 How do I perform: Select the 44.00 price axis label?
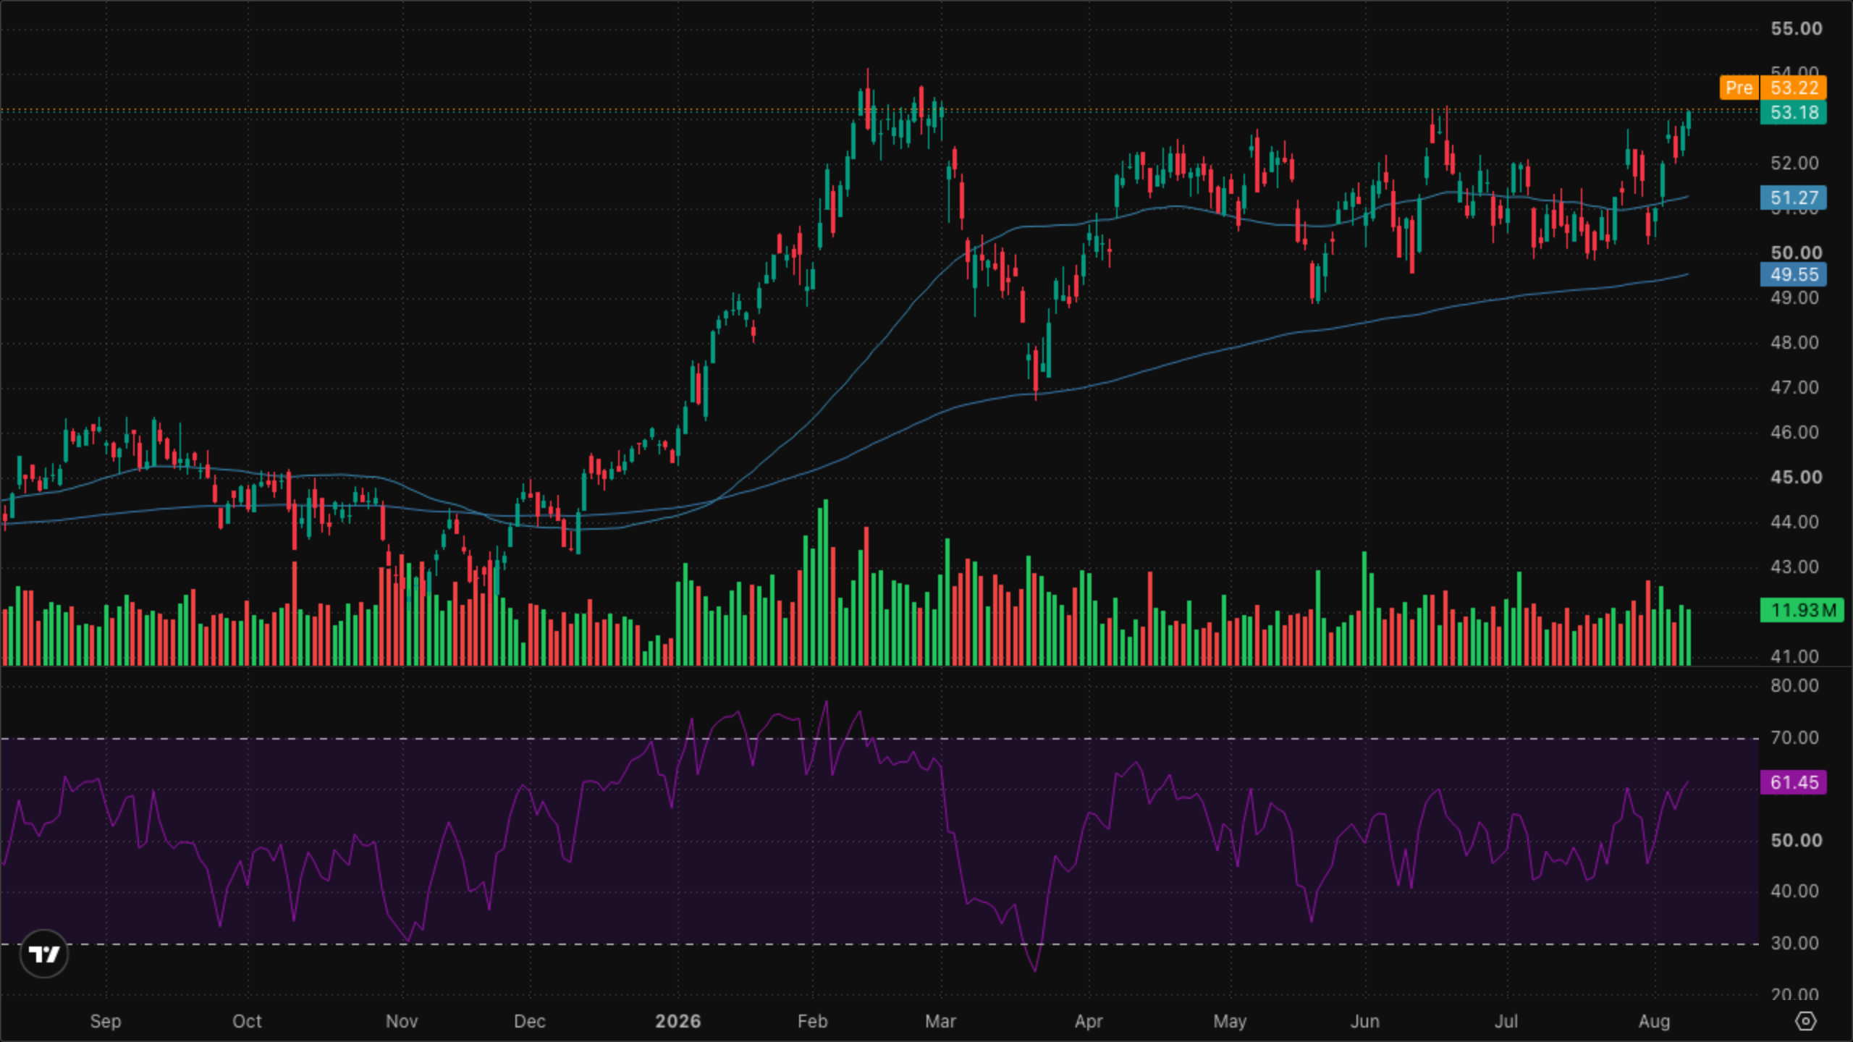(1794, 522)
